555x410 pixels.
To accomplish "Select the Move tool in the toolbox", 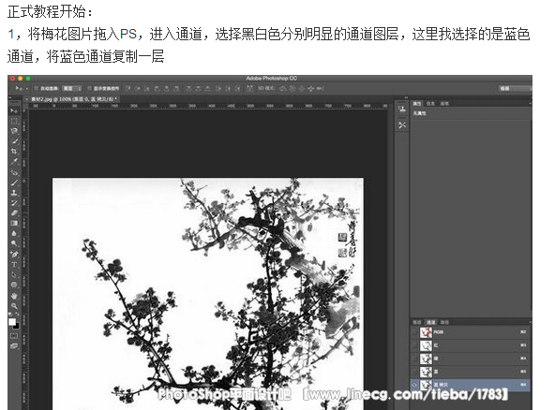I will tap(14, 110).
